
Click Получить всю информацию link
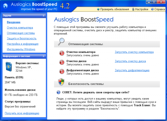(x=22, y=113)
